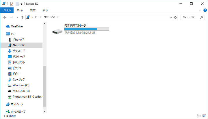Open the recent locations dropdown

17,17
